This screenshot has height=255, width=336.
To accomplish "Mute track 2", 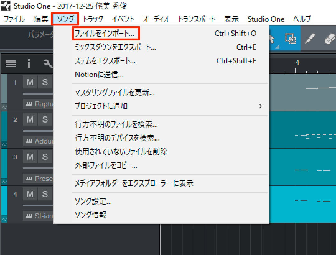I will (x=30, y=119).
